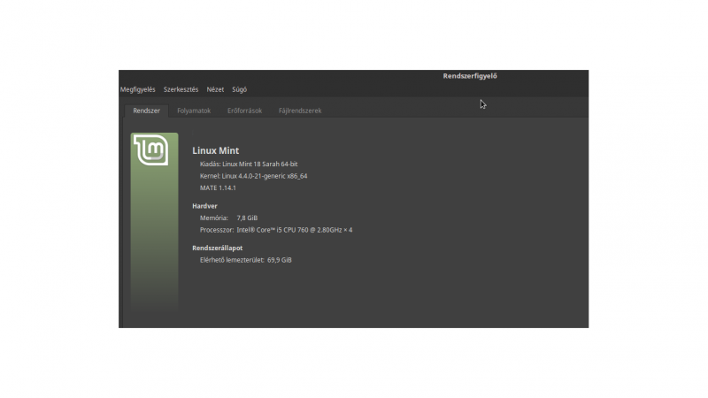
Task: Click the Linux Mint heading text
Action: click(x=215, y=150)
